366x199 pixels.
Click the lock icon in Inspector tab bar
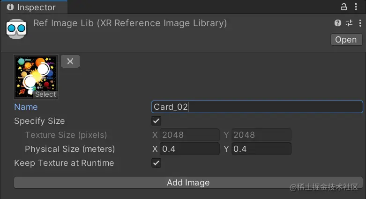click(344, 7)
